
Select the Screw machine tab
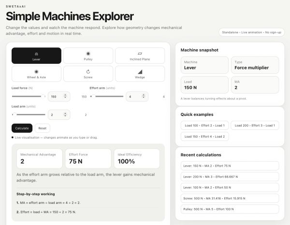tap(88, 74)
